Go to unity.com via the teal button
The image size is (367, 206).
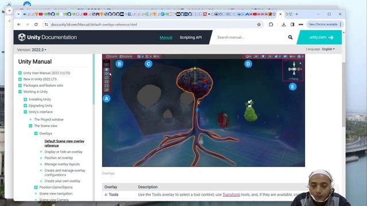pos(320,37)
